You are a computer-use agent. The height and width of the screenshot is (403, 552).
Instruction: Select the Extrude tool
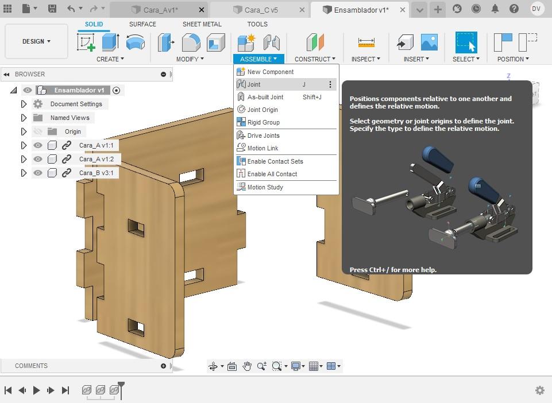110,42
